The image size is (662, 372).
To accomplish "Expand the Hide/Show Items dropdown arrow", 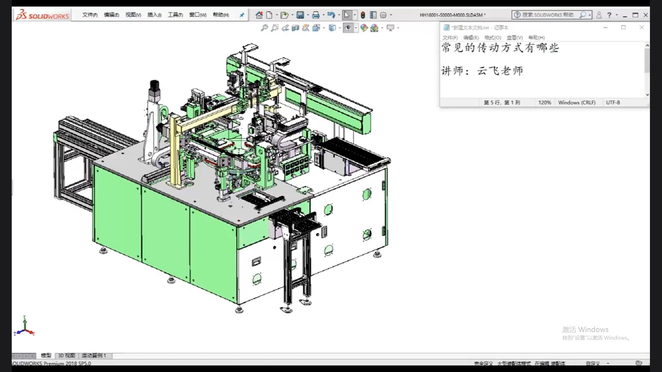I will [356, 28].
